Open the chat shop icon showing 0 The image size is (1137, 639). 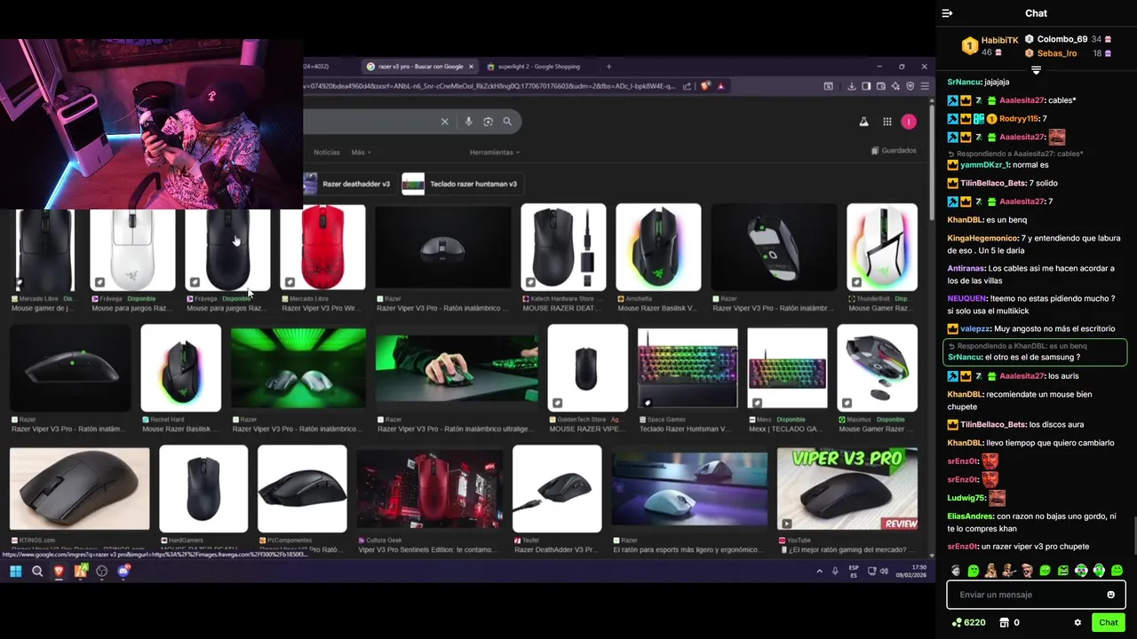[x=1010, y=623]
